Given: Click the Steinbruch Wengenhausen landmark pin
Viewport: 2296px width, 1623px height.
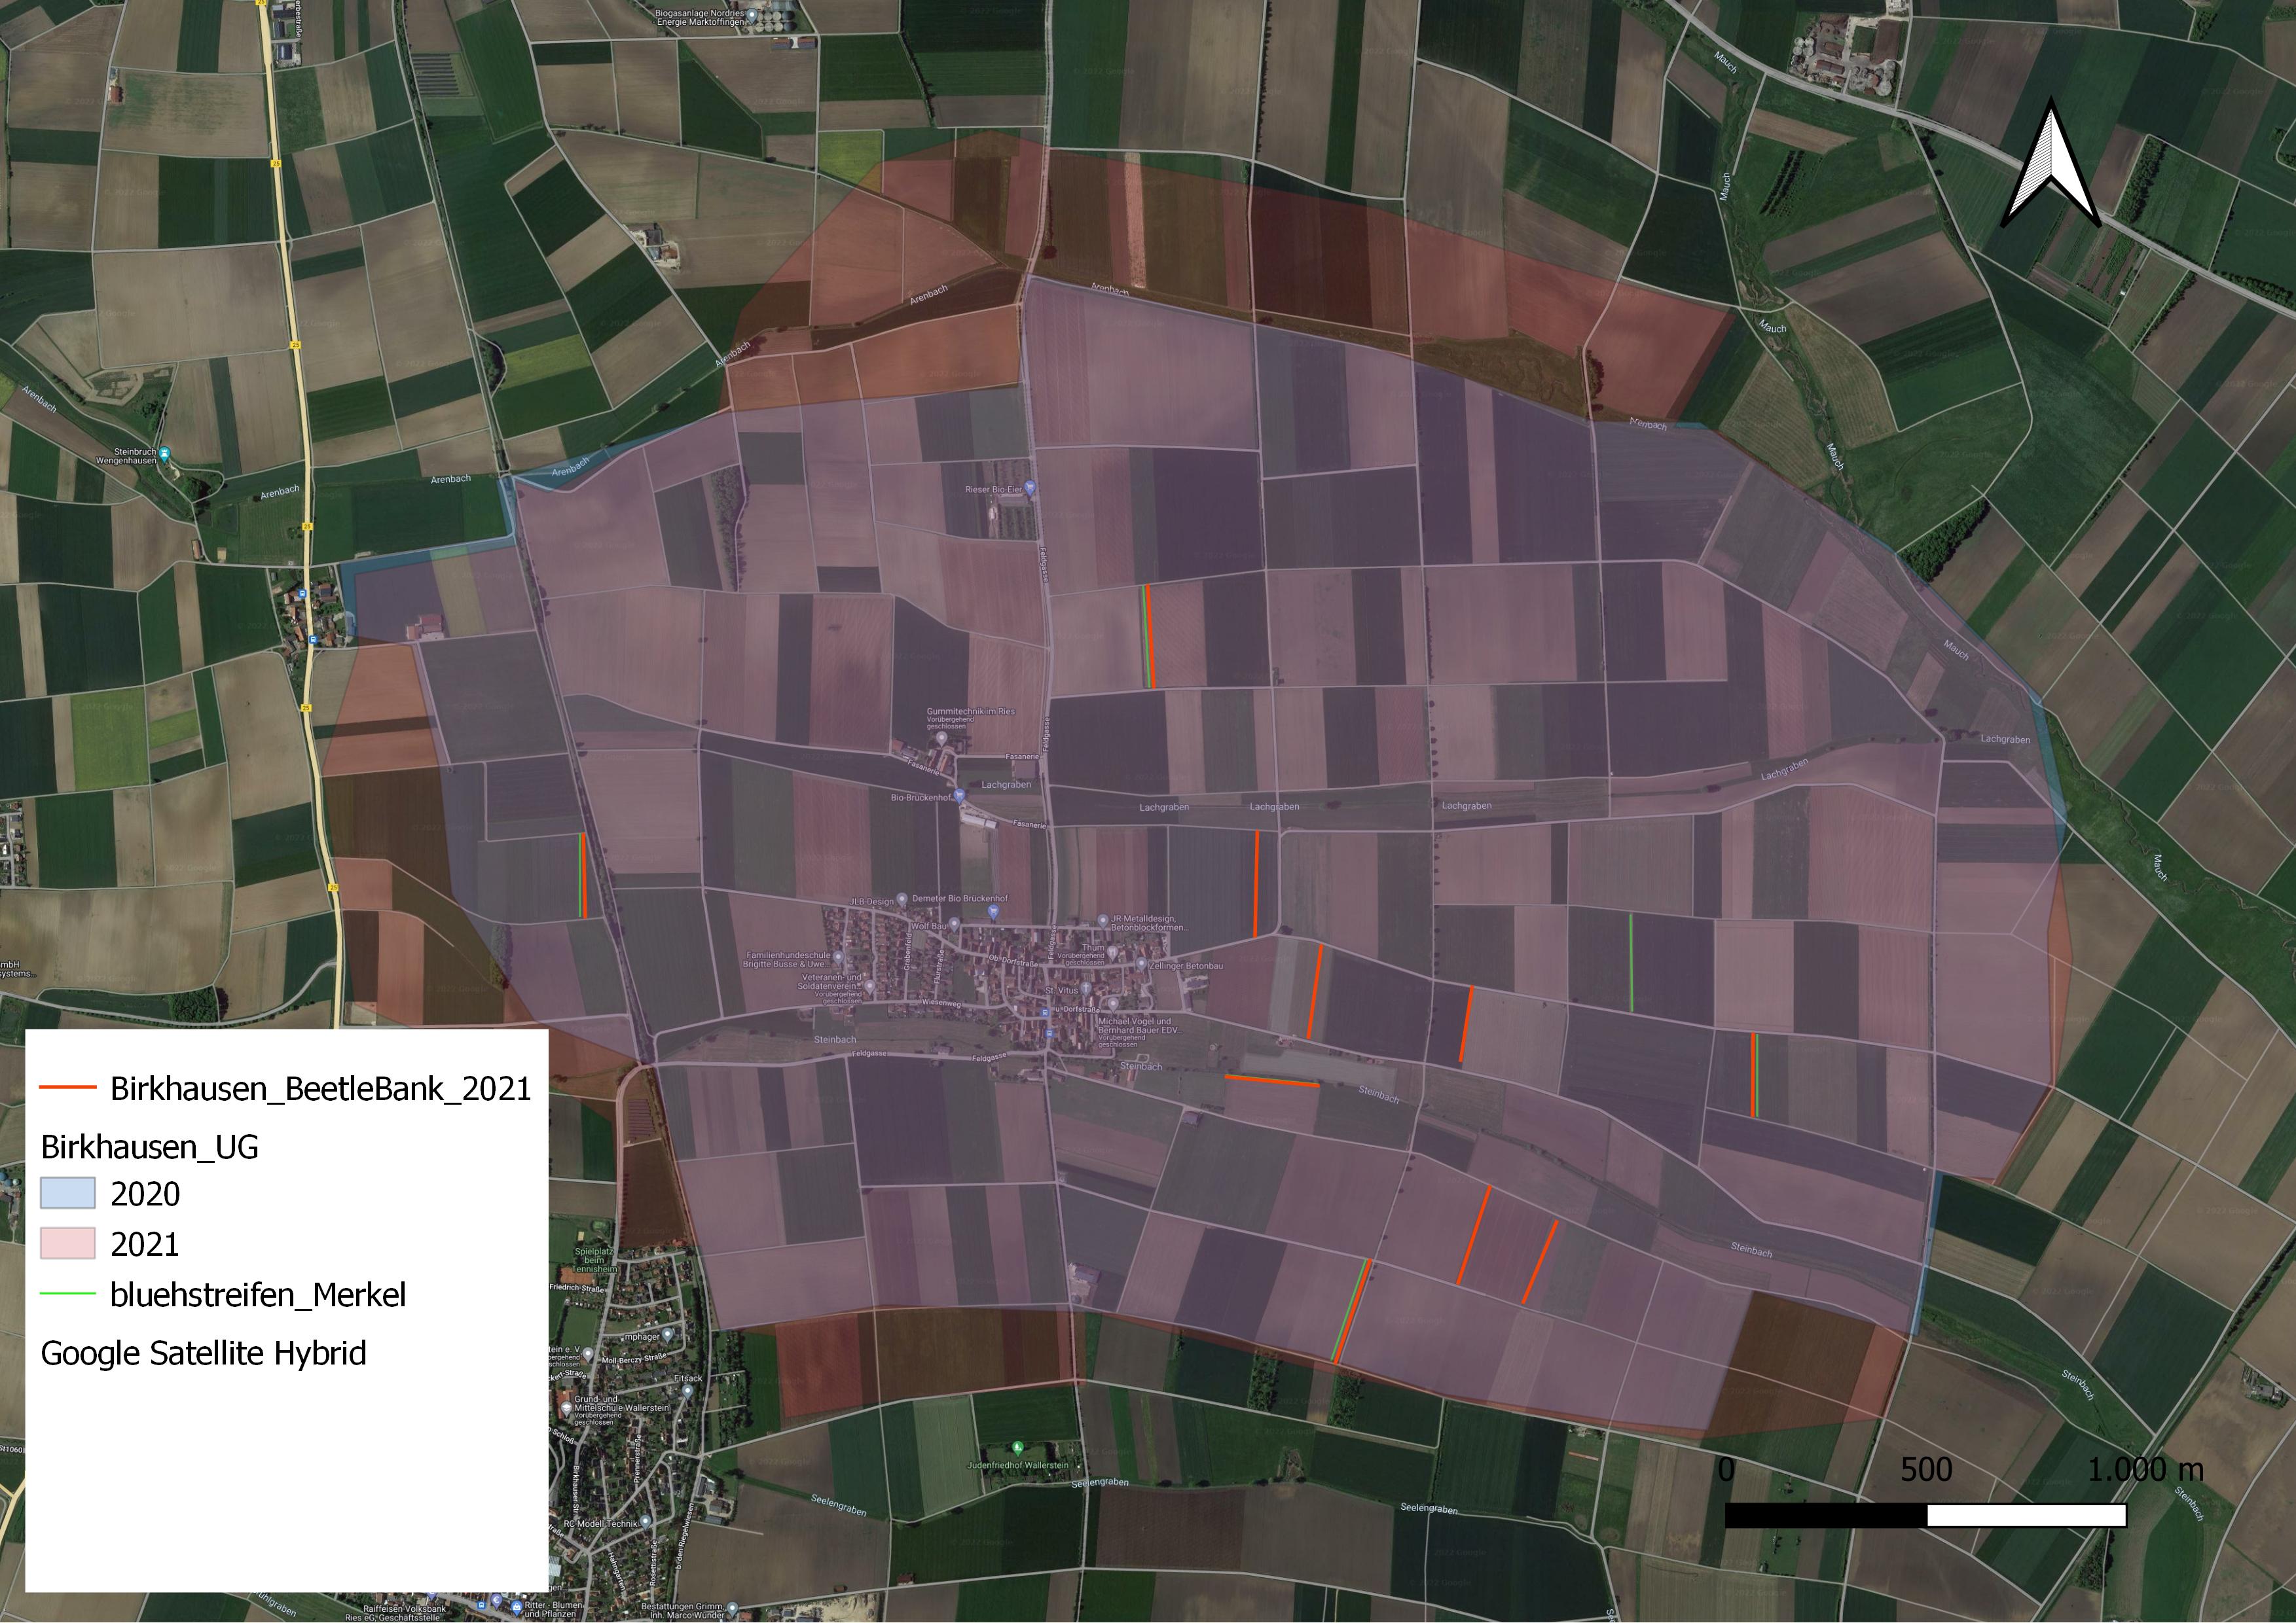Looking at the screenshot, I should pyautogui.click(x=165, y=454).
